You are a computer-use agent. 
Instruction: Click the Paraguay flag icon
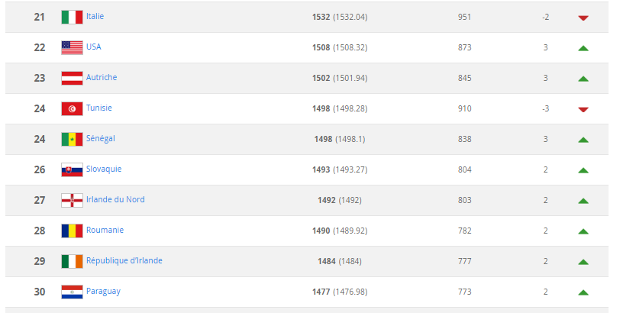pyautogui.click(x=73, y=292)
